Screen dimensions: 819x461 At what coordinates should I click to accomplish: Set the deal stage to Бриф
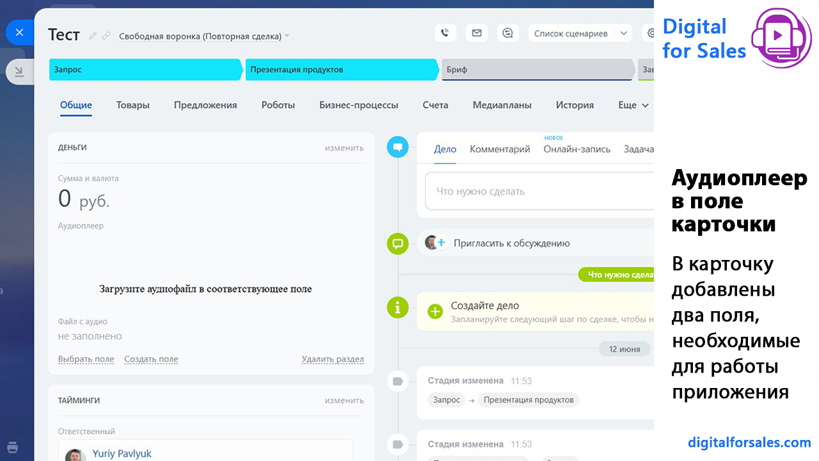coord(536,70)
